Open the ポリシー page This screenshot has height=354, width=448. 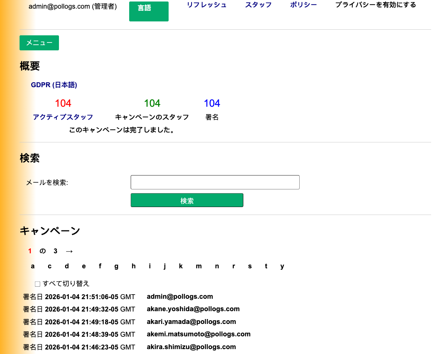coord(303,5)
